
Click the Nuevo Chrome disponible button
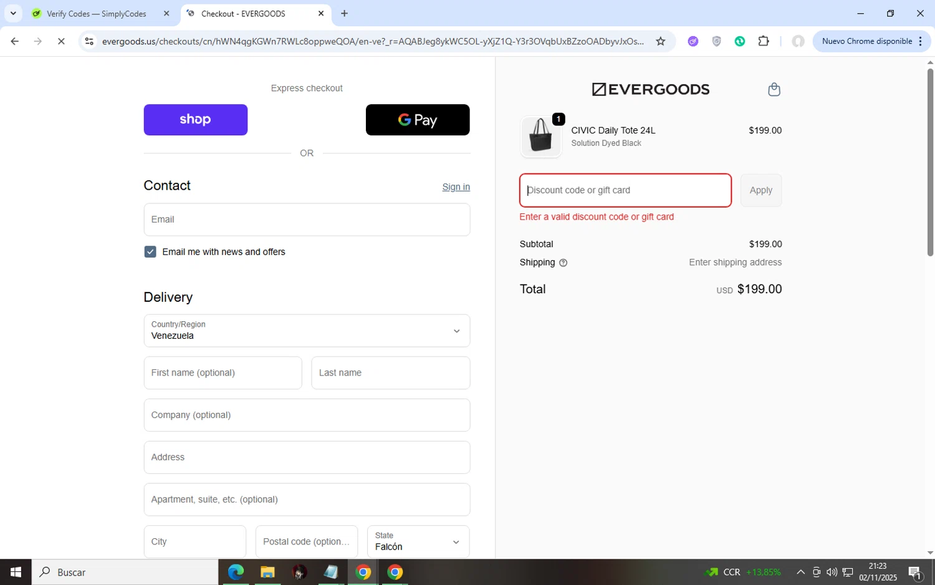pos(866,41)
